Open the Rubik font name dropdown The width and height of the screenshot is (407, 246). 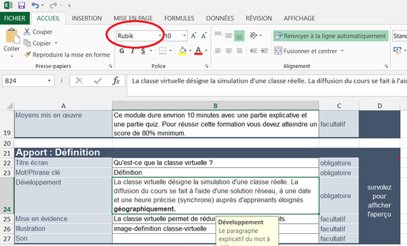(160, 36)
